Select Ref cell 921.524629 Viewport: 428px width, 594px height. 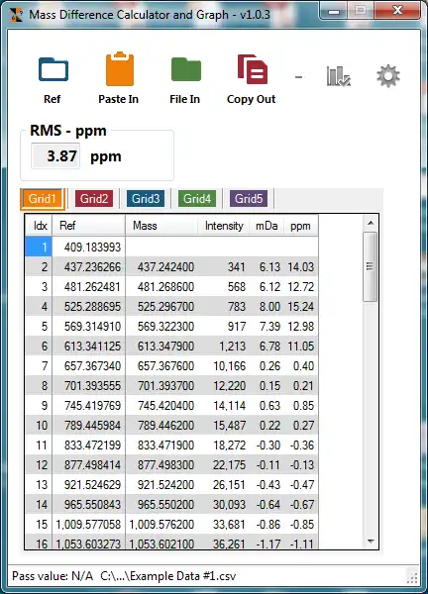pos(89,484)
